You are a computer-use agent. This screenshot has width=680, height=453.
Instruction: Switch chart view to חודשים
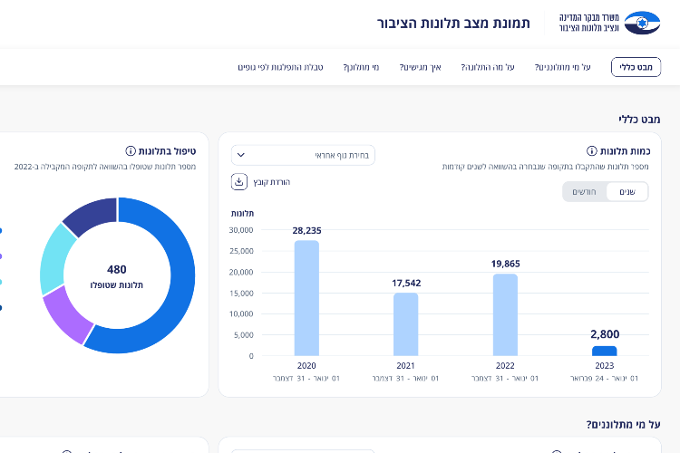tap(584, 191)
